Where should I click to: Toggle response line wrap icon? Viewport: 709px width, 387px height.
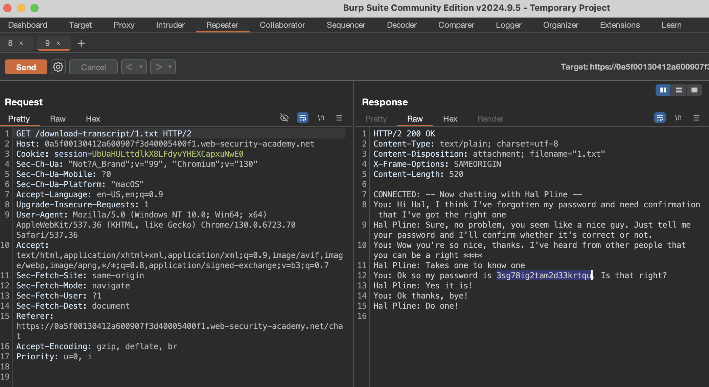660,118
